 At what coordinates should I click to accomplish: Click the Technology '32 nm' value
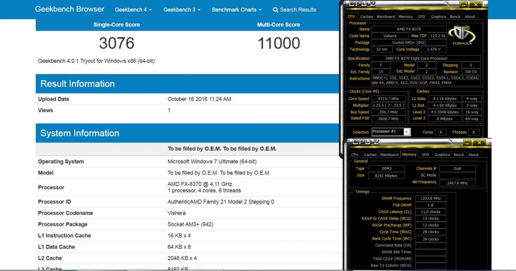381,49
